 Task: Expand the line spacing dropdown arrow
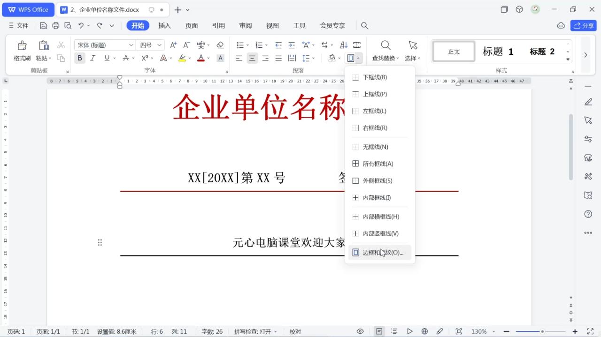[314, 59]
